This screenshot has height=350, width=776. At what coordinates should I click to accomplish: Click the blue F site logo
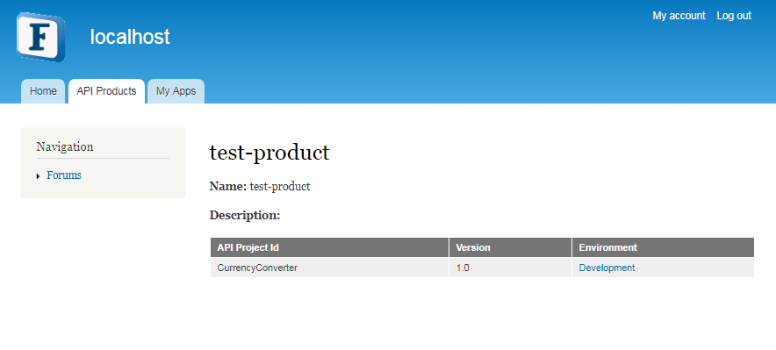(x=40, y=37)
